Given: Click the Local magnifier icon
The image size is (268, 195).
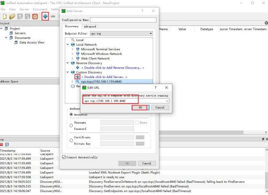Looking at the screenshot, I should tap(73, 40).
